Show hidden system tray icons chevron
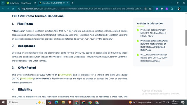 [157, 102]
